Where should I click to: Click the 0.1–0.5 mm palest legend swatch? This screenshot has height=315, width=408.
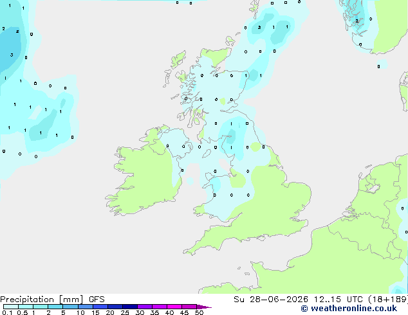(11, 307)
